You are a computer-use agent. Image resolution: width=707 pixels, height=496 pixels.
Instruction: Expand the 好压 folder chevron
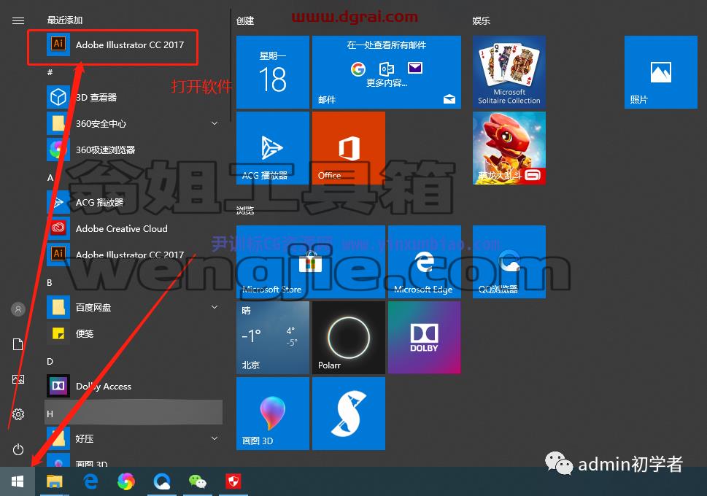pos(215,438)
